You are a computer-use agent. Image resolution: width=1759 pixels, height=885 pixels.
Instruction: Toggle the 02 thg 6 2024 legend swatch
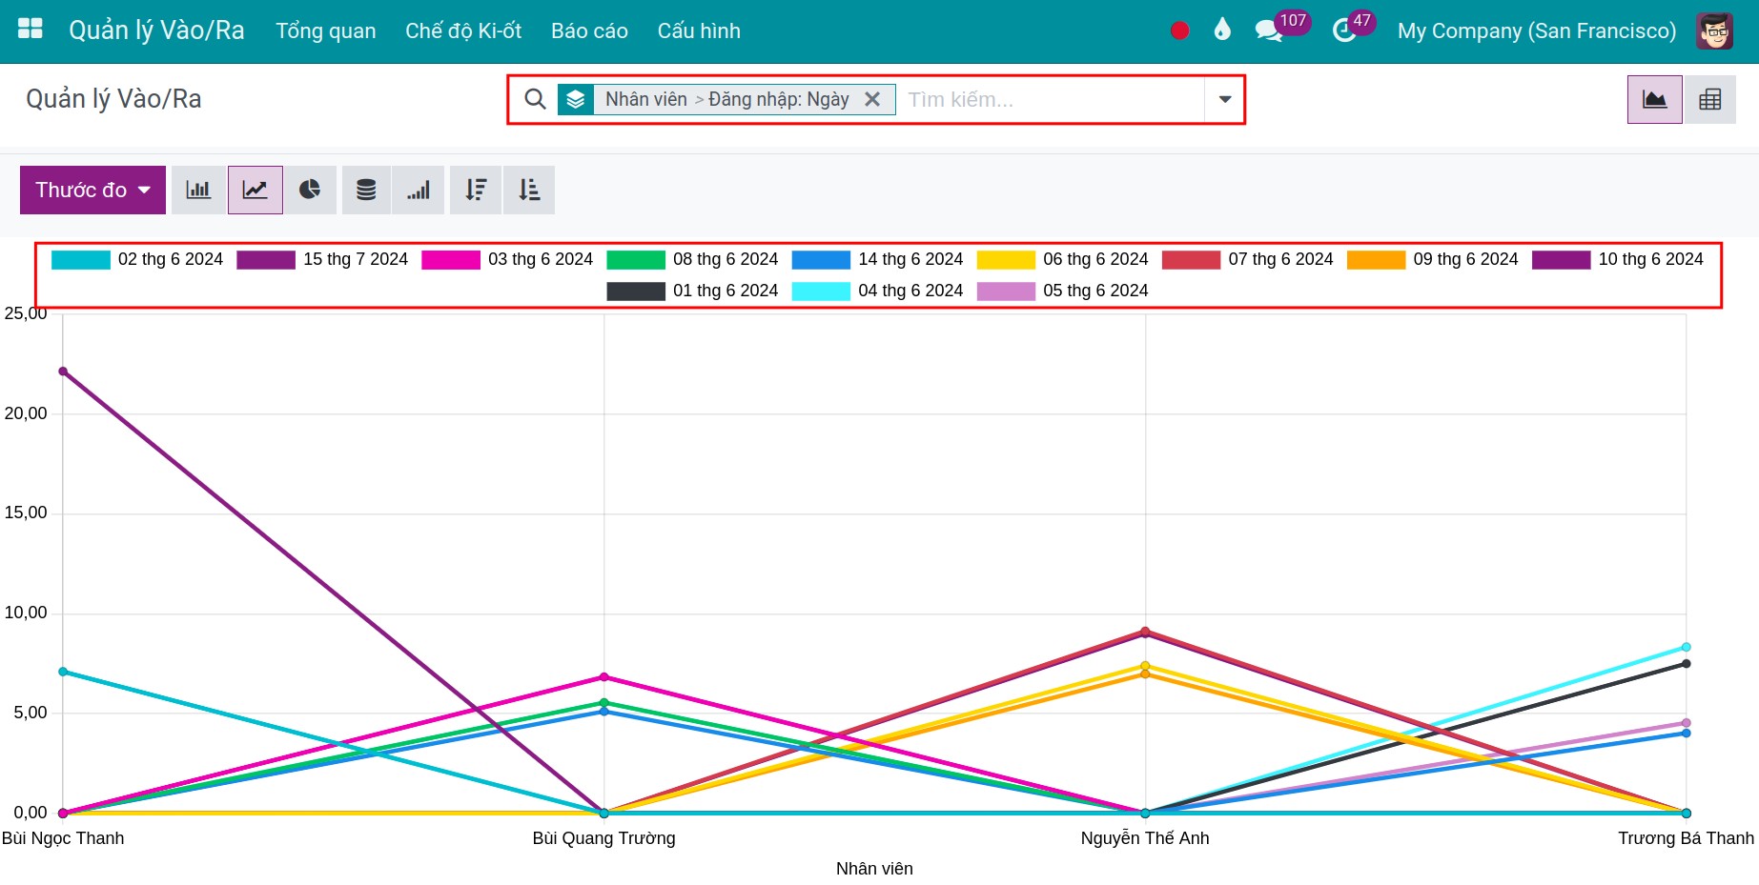[81, 260]
